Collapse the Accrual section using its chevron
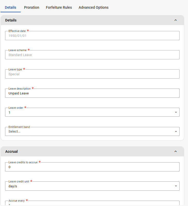This screenshot has width=188, height=206. click(175, 151)
